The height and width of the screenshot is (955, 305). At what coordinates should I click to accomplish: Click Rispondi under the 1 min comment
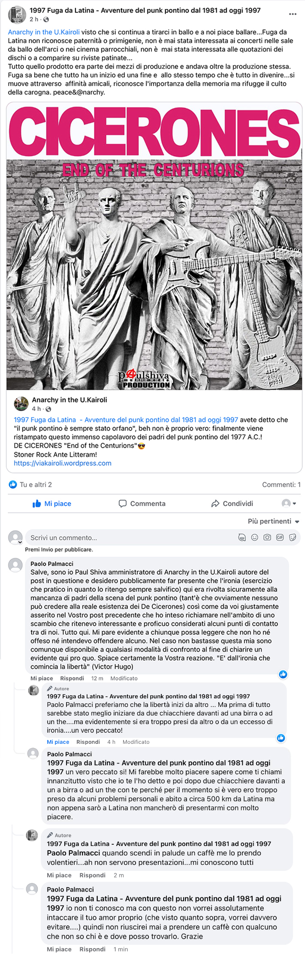[x=92, y=949]
